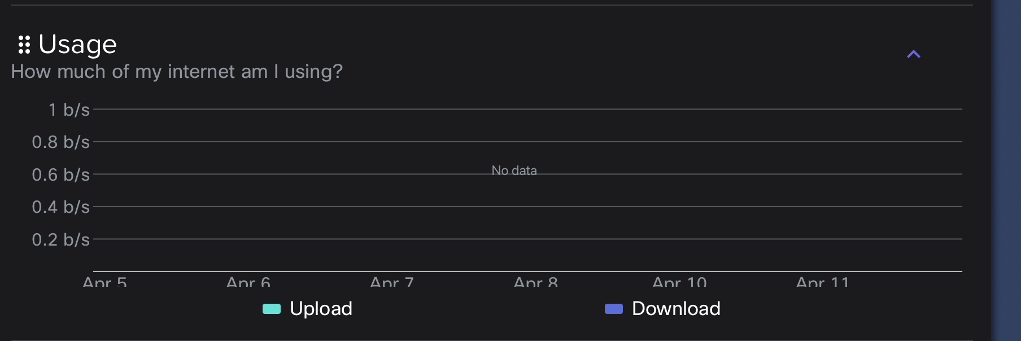The image size is (1021, 341).
Task: Click the teal Upload legend swatch
Action: pyautogui.click(x=272, y=309)
